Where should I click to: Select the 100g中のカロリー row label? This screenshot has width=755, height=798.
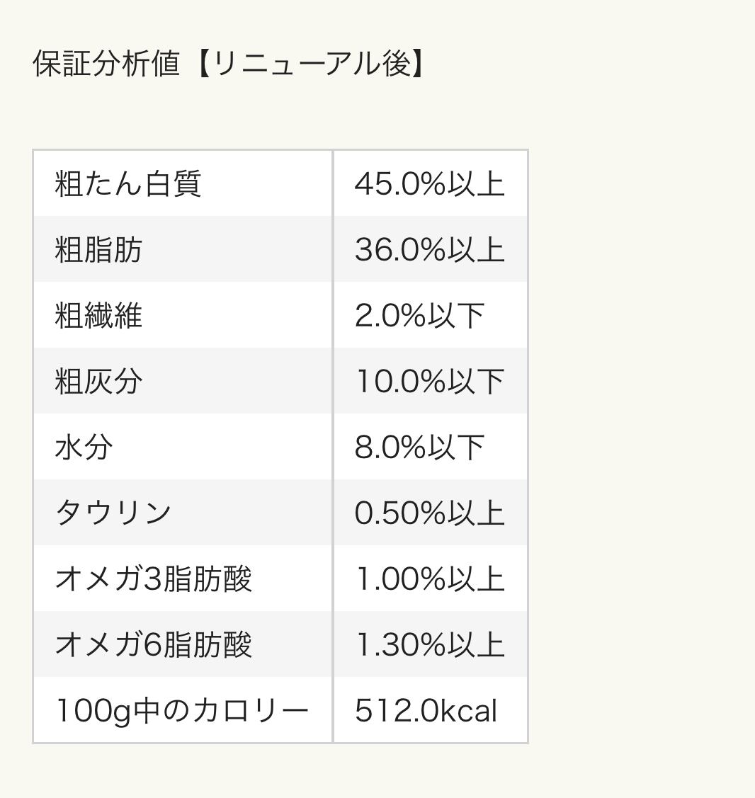coord(181,710)
